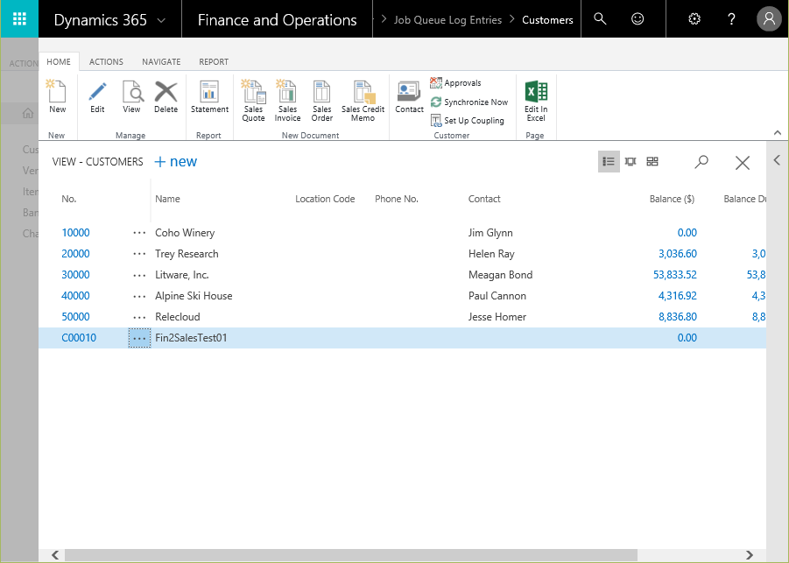The image size is (789, 563).
Task: Open row menu for Fin2SalesTest01
Action: point(139,338)
